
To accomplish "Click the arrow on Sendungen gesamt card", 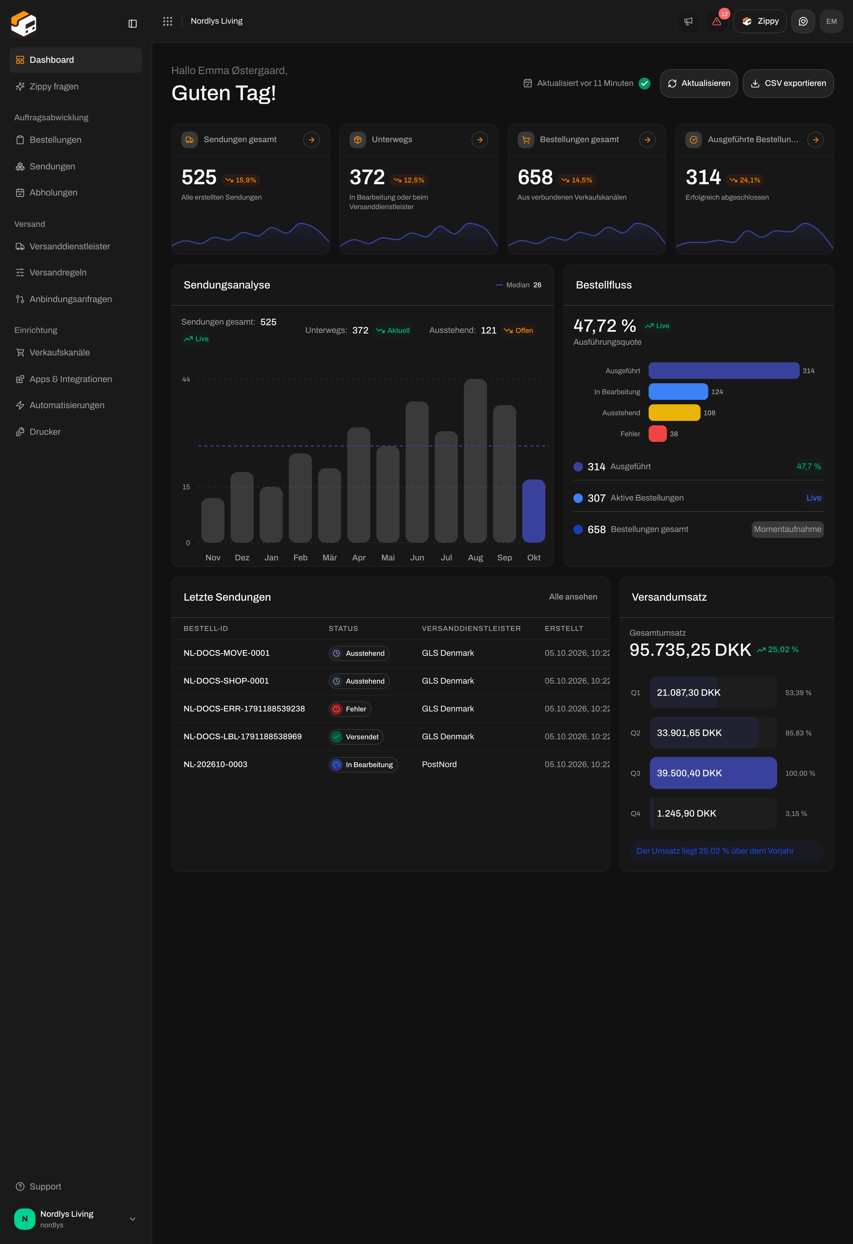I will (312, 140).
